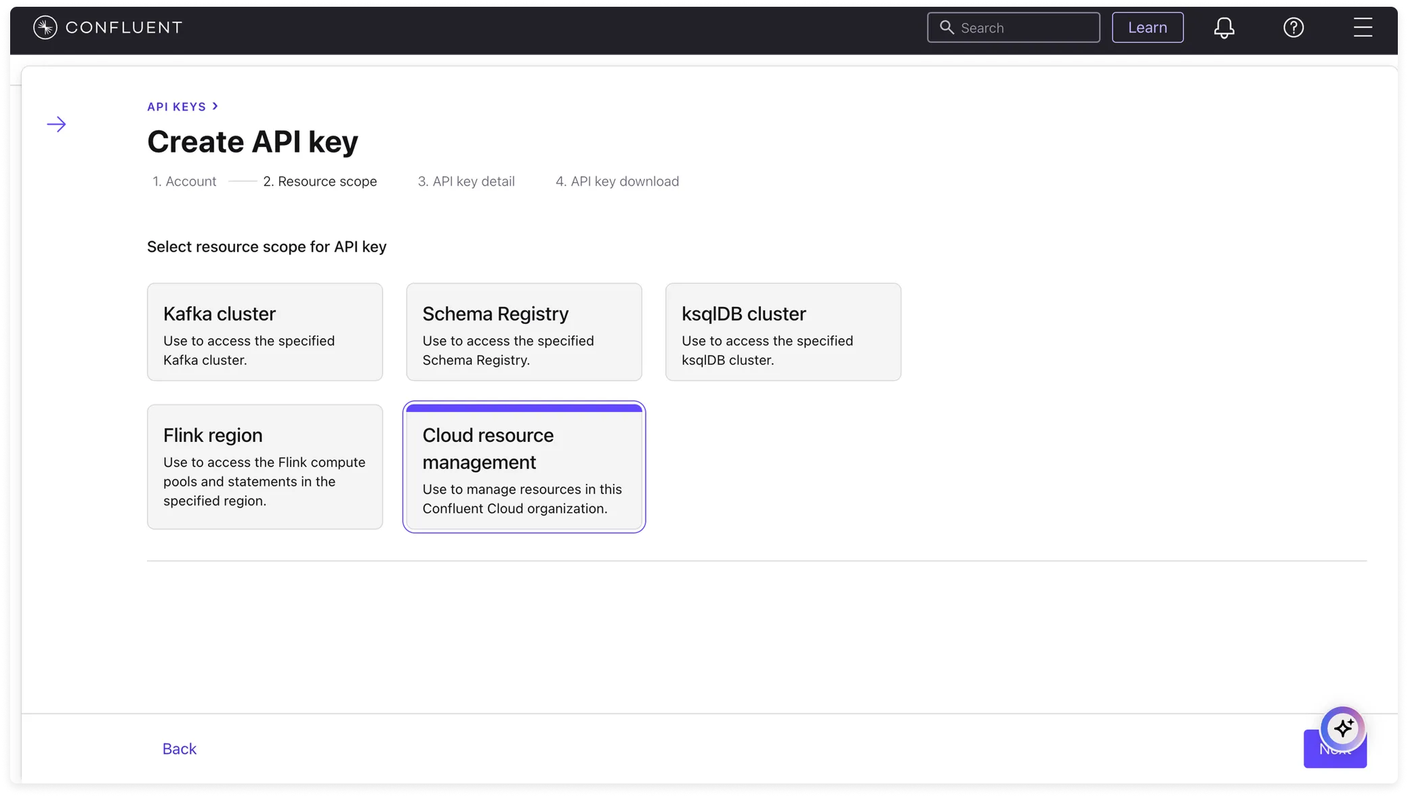
Task: Click the Learn button
Action: coord(1147,27)
